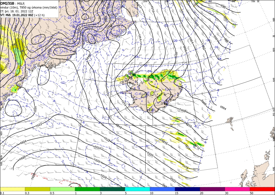Click the red 50+ legend swatch
Viewport: 275px width, 195px height.
point(262,189)
